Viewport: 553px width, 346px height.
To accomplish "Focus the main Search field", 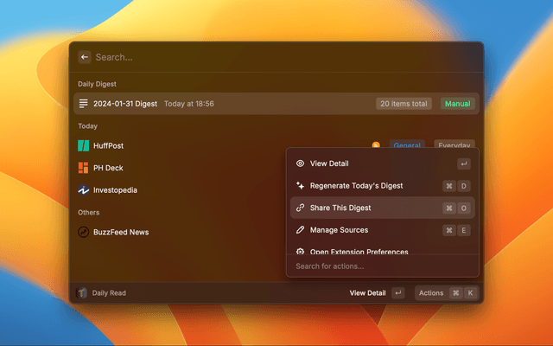I will point(259,57).
